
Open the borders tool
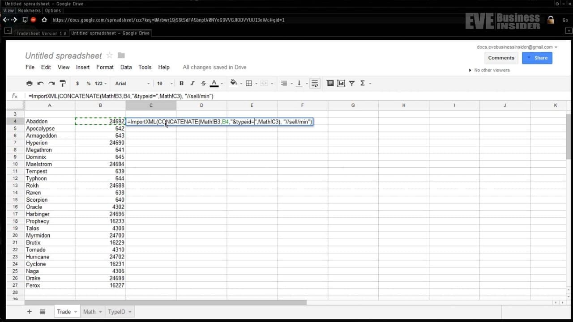click(x=249, y=83)
